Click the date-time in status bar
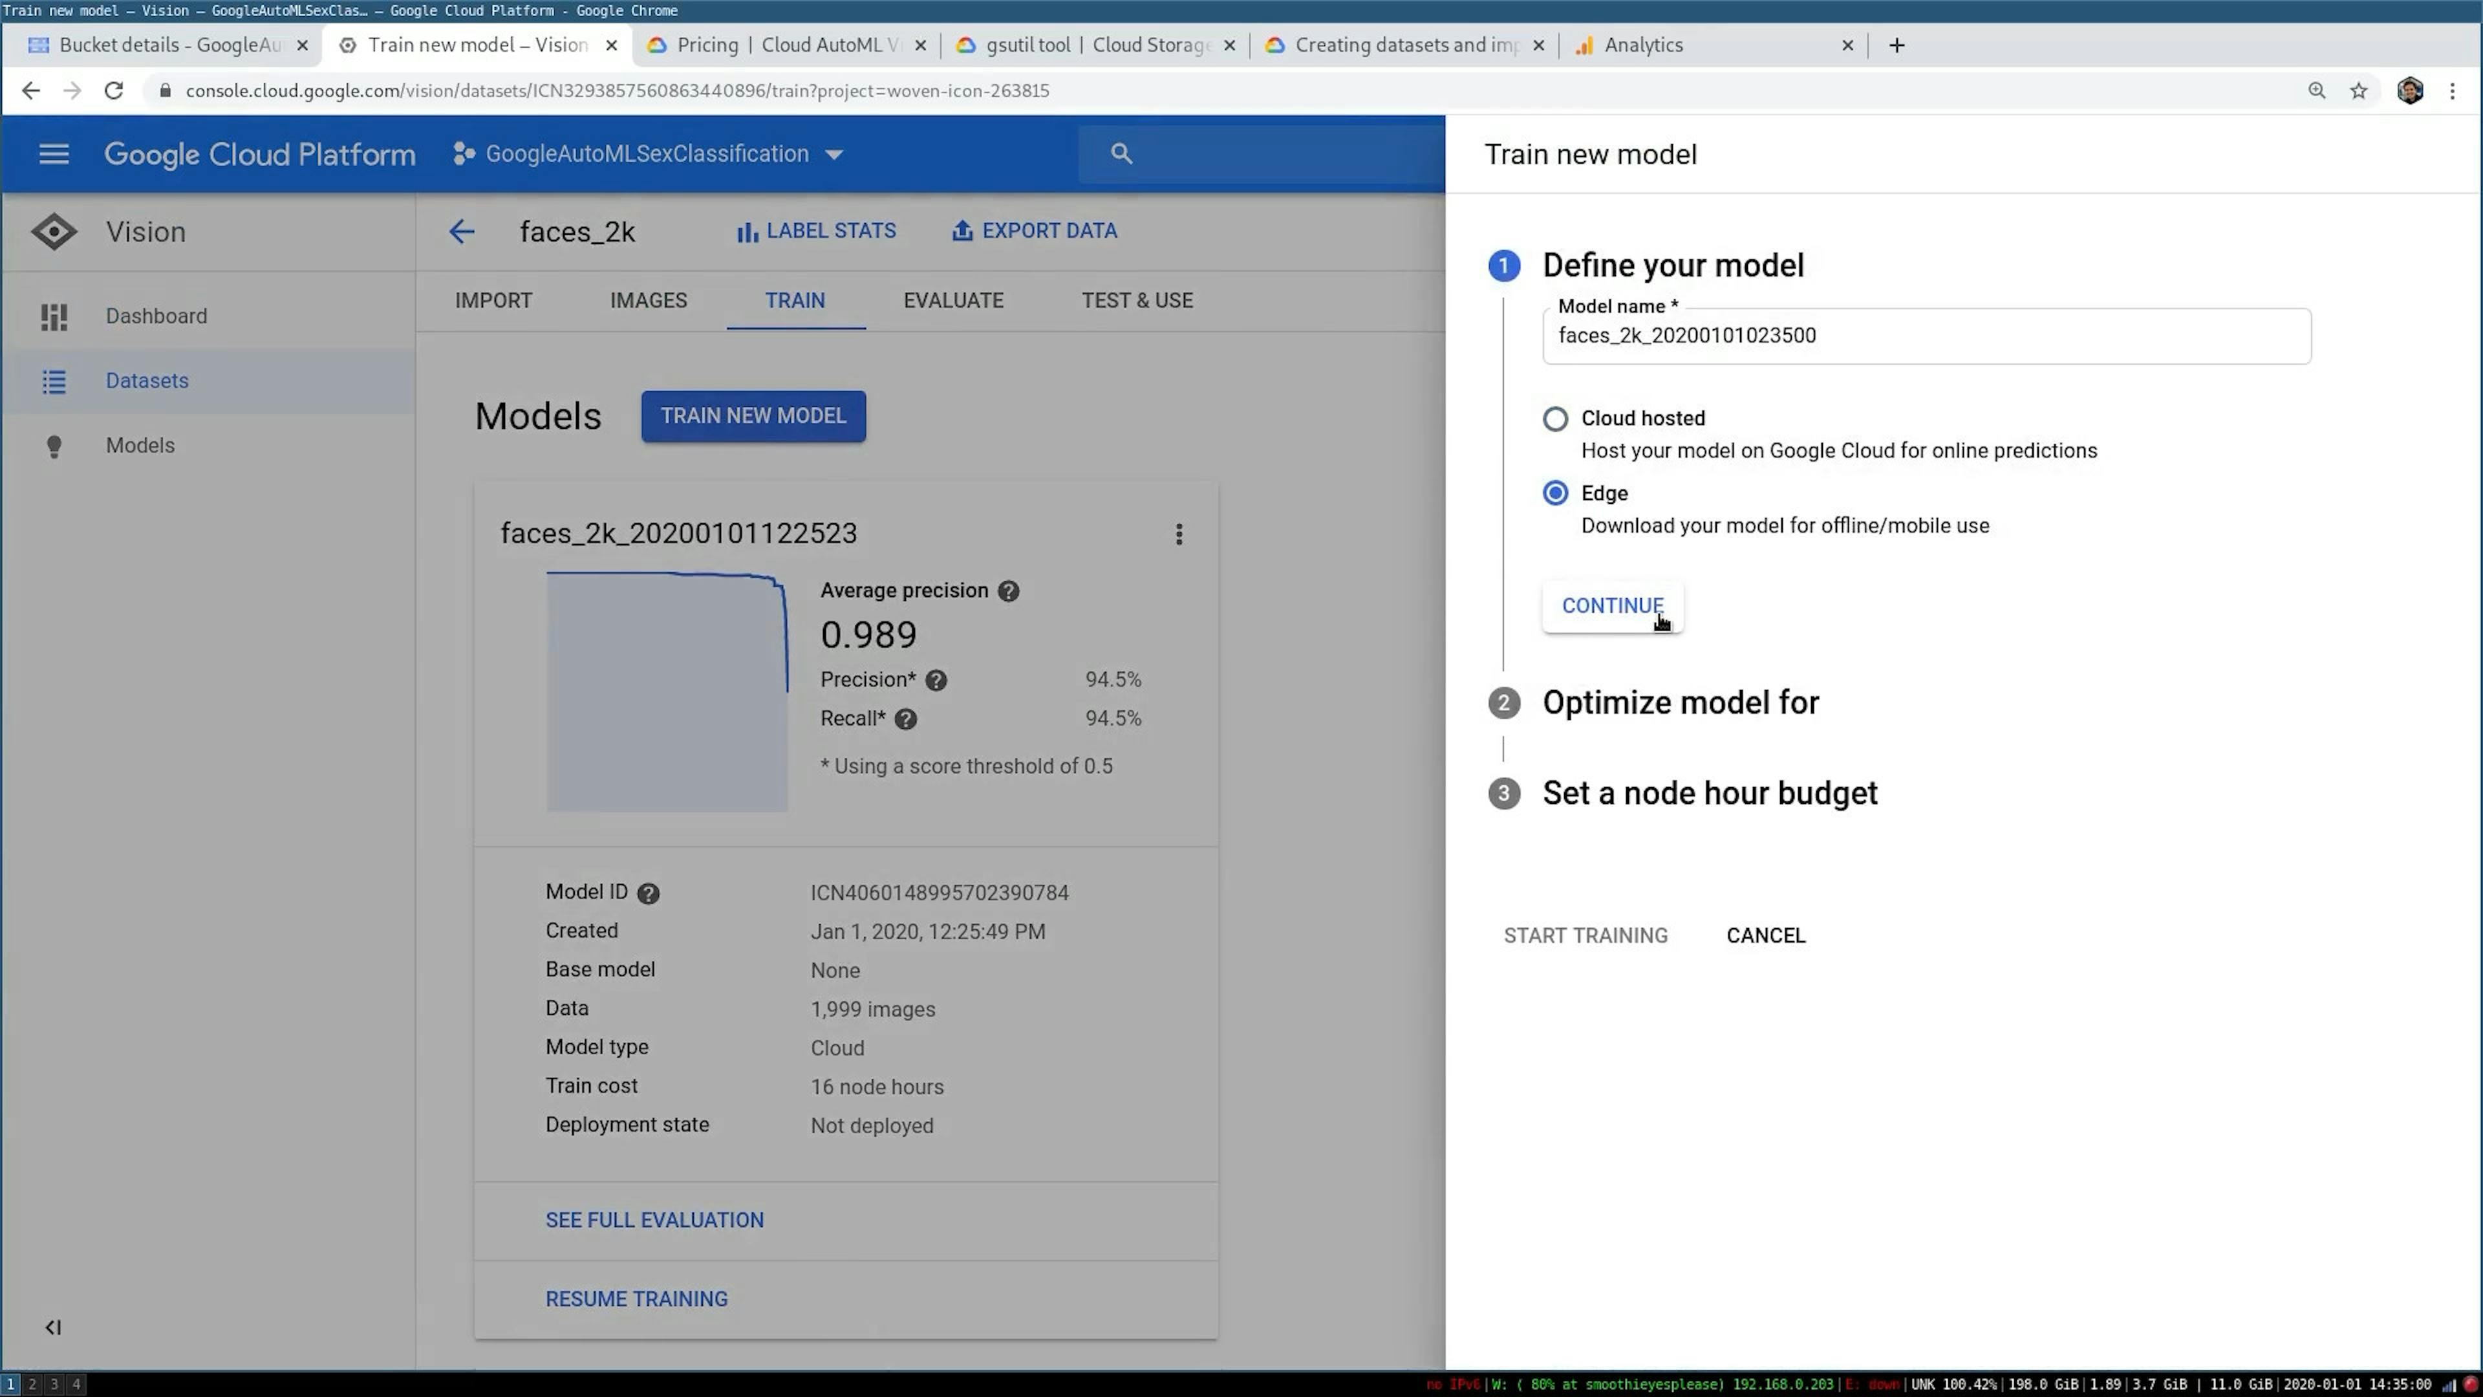 [2357, 1385]
